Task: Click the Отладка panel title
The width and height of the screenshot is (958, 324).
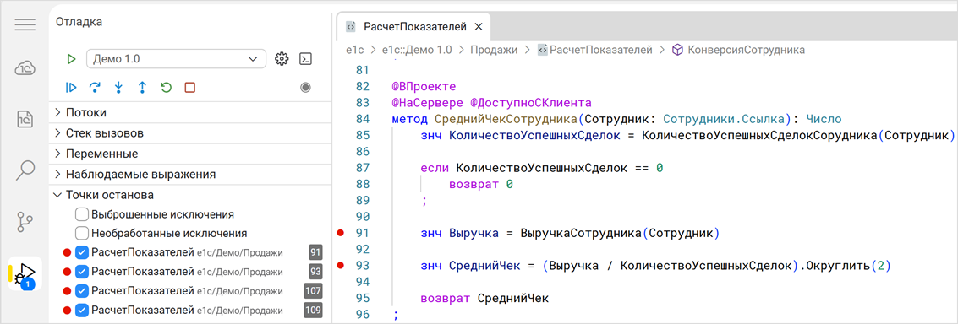Action: 79,22
